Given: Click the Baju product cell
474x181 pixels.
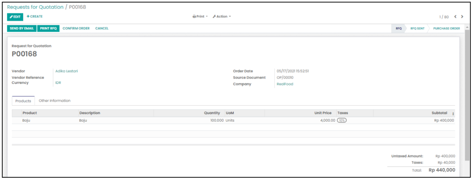Looking at the screenshot, I should (x=26, y=120).
